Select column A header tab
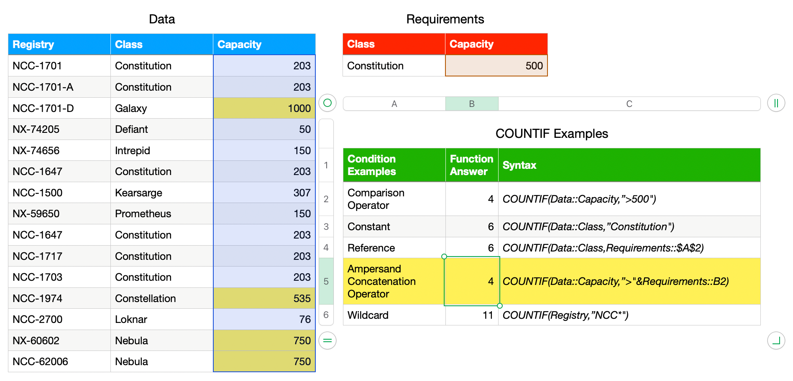The image size is (793, 381). [x=394, y=104]
